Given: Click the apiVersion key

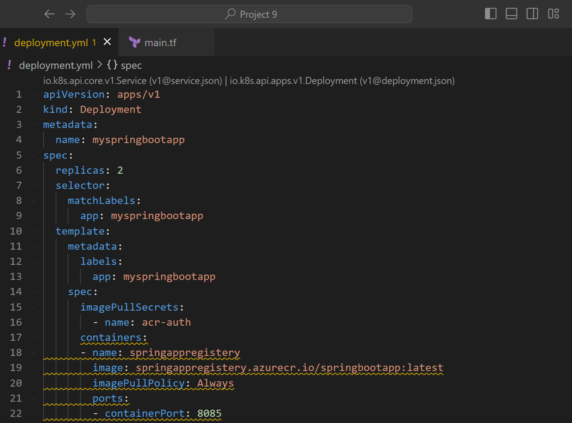Looking at the screenshot, I should [x=74, y=94].
